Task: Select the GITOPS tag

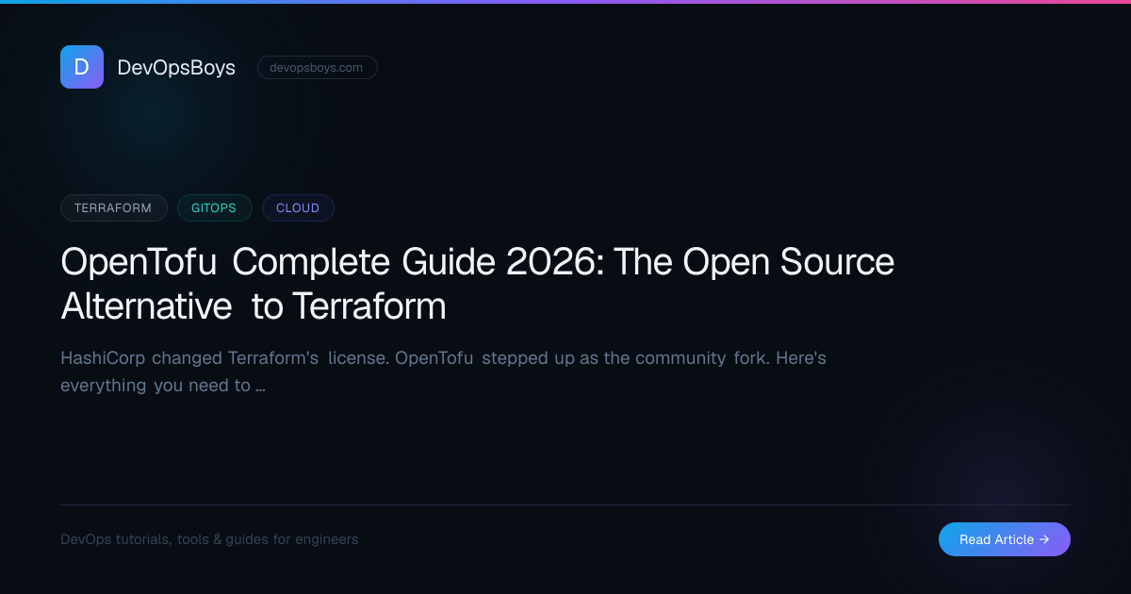Action: coord(214,207)
